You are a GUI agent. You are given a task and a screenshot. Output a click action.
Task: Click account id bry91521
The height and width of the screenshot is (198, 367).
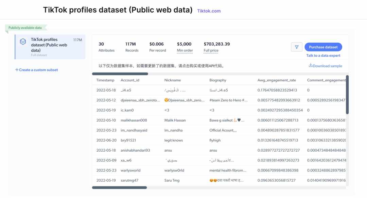[x=128, y=140]
